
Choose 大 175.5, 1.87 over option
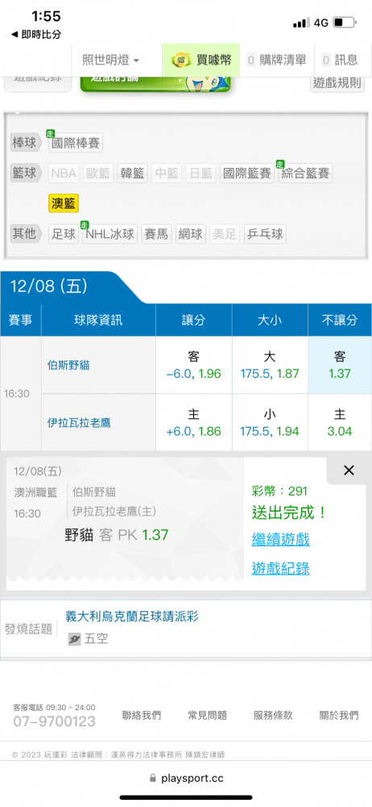coord(270,366)
